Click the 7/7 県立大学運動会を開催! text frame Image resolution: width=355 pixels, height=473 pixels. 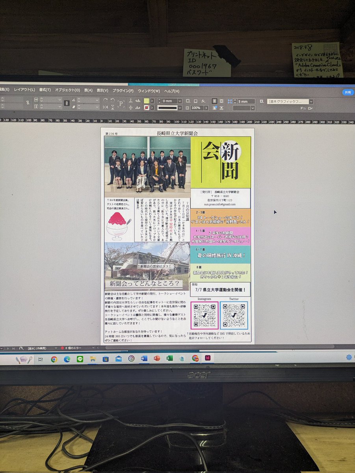coord(220,291)
